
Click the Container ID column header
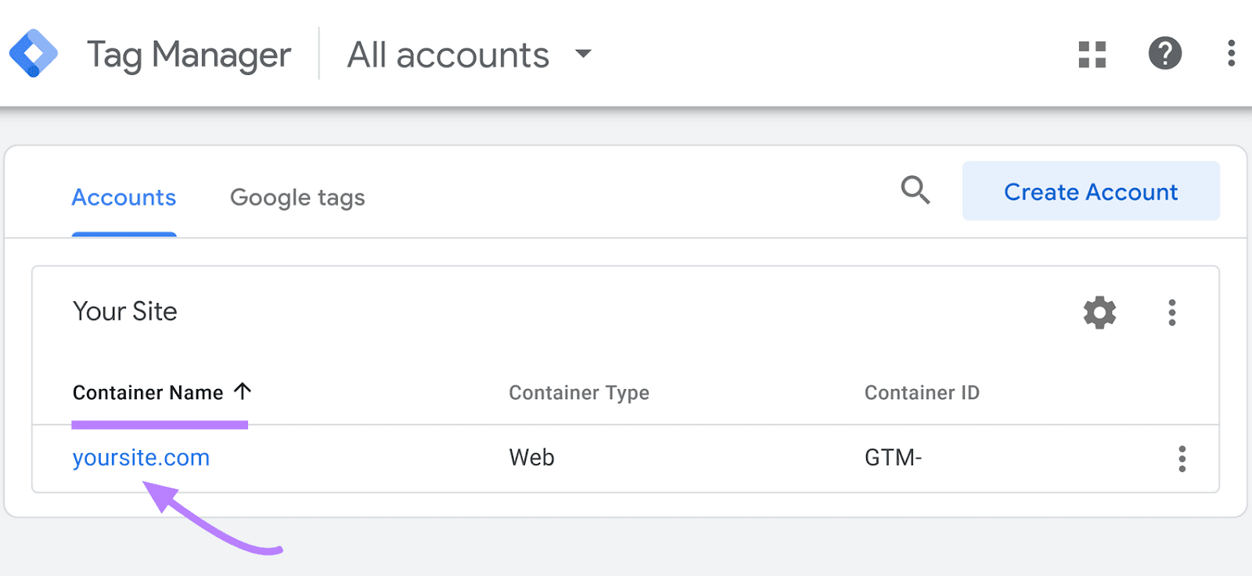coord(921,392)
